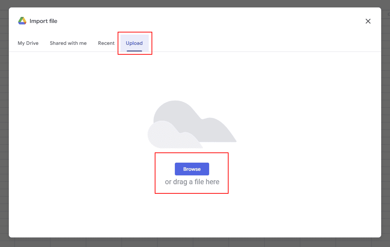This screenshot has height=247, width=390.
Task: Click the Google Drive logo icon
Action: [22, 21]
